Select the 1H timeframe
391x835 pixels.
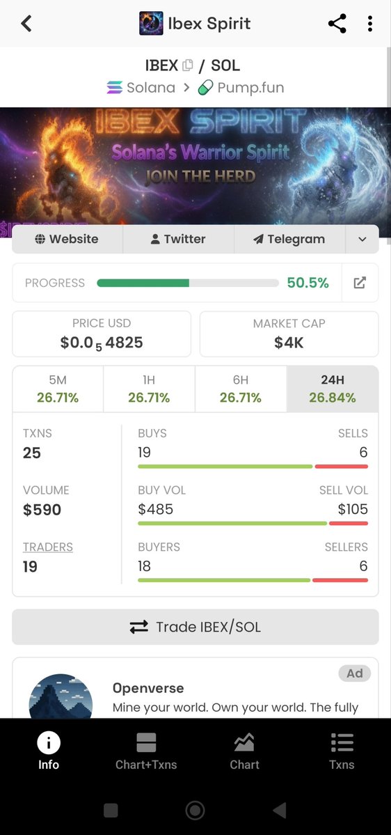pyautogui.click(x=149, y=389)
